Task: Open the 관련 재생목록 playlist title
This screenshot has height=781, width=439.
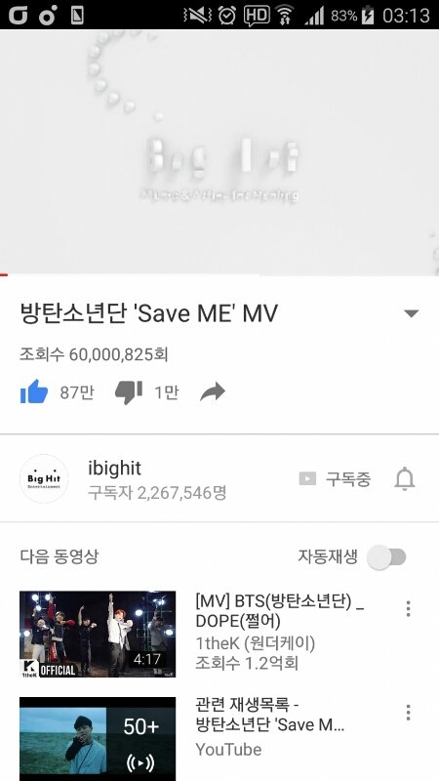Action: (270, 715)
